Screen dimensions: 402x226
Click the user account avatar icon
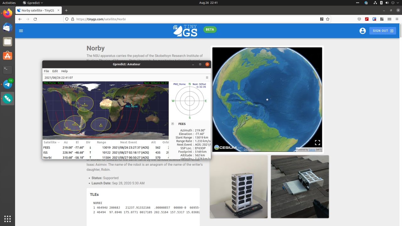point(362,31)
